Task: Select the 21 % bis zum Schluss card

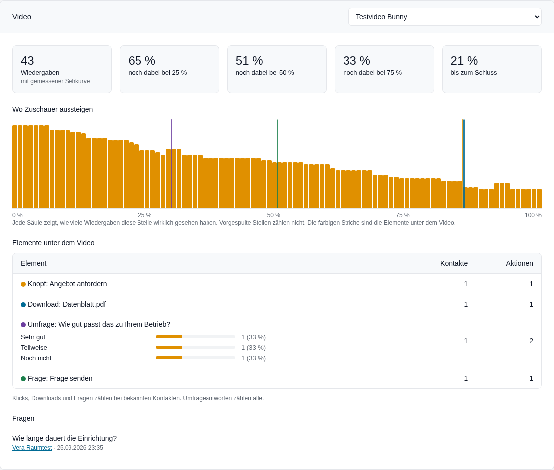Action: click(492, 70)
